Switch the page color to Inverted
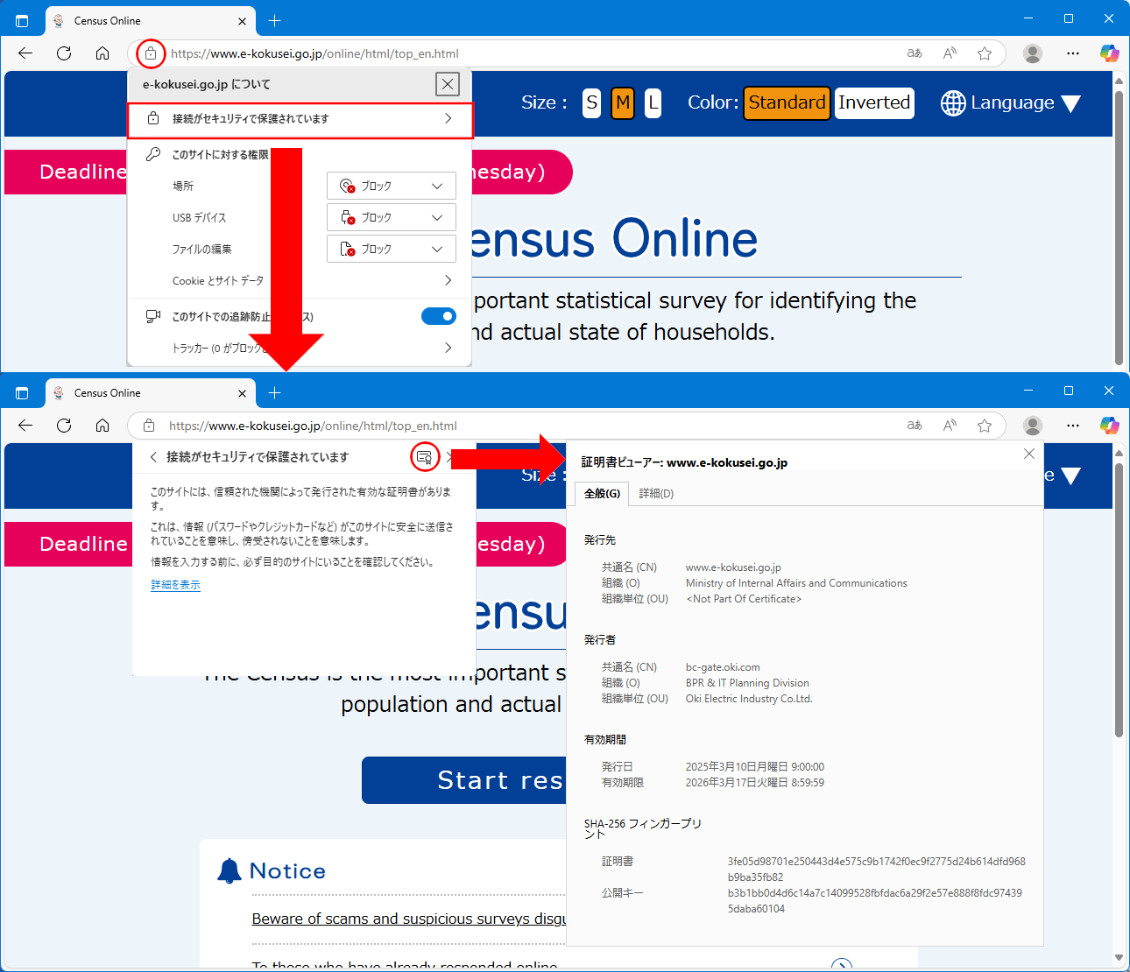 point(873,103)
